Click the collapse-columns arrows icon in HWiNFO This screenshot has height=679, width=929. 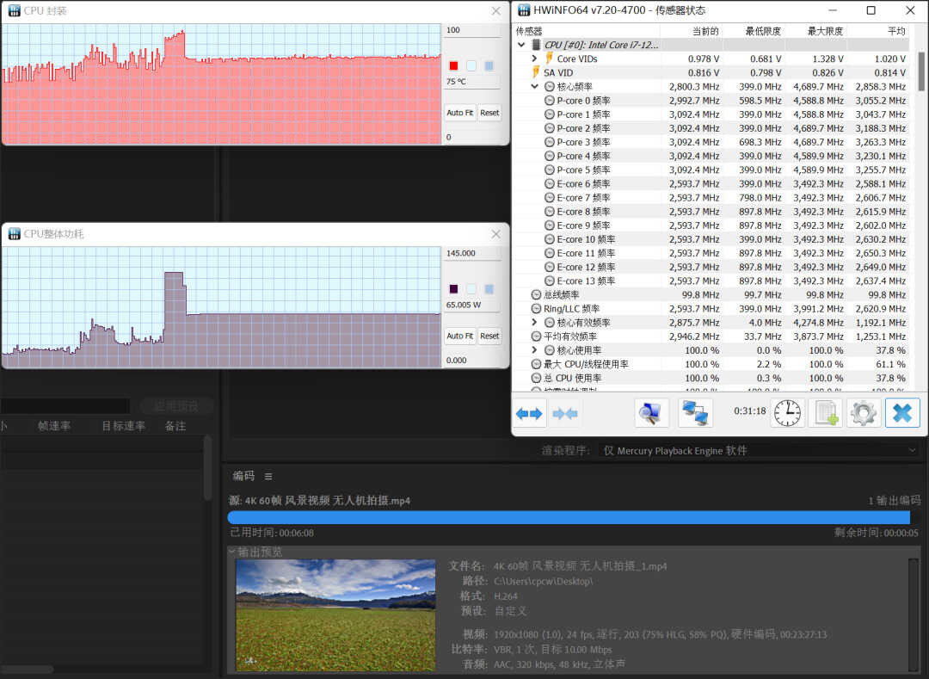(x=565, y=414)
